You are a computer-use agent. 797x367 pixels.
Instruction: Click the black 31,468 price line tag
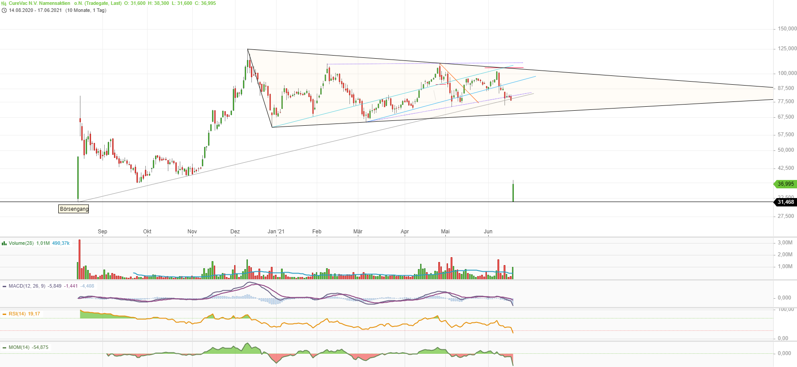786,202
